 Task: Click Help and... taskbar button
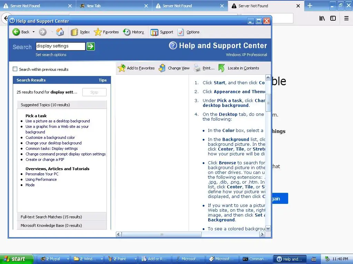(x=290, y=259)
